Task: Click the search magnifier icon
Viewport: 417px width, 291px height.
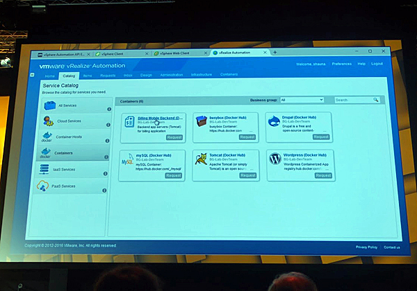Action: pos(376,100)
